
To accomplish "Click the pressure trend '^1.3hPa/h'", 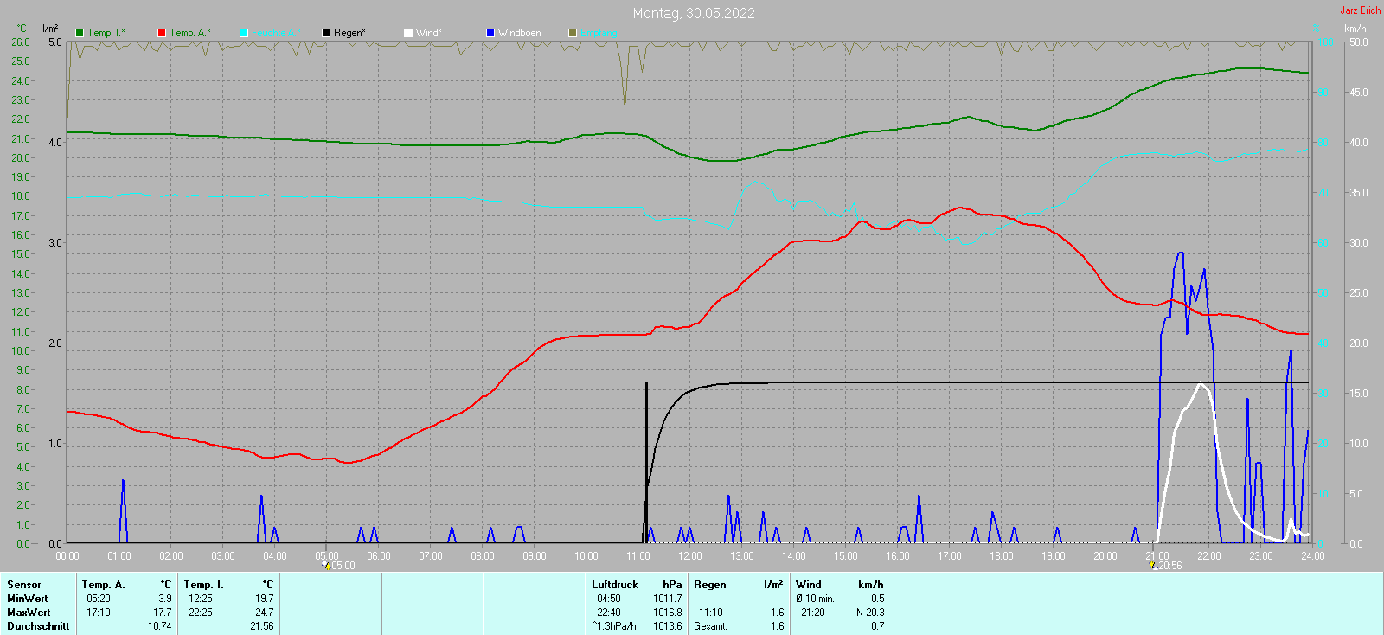I will (614, 626).
